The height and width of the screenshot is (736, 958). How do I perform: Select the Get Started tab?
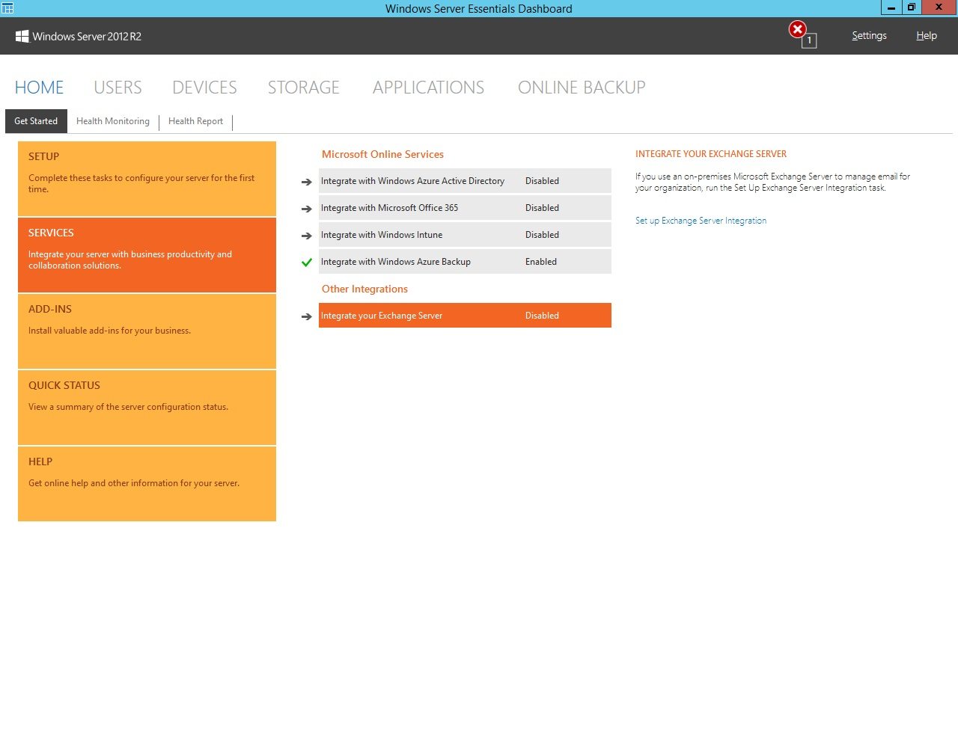pos(36,121)
